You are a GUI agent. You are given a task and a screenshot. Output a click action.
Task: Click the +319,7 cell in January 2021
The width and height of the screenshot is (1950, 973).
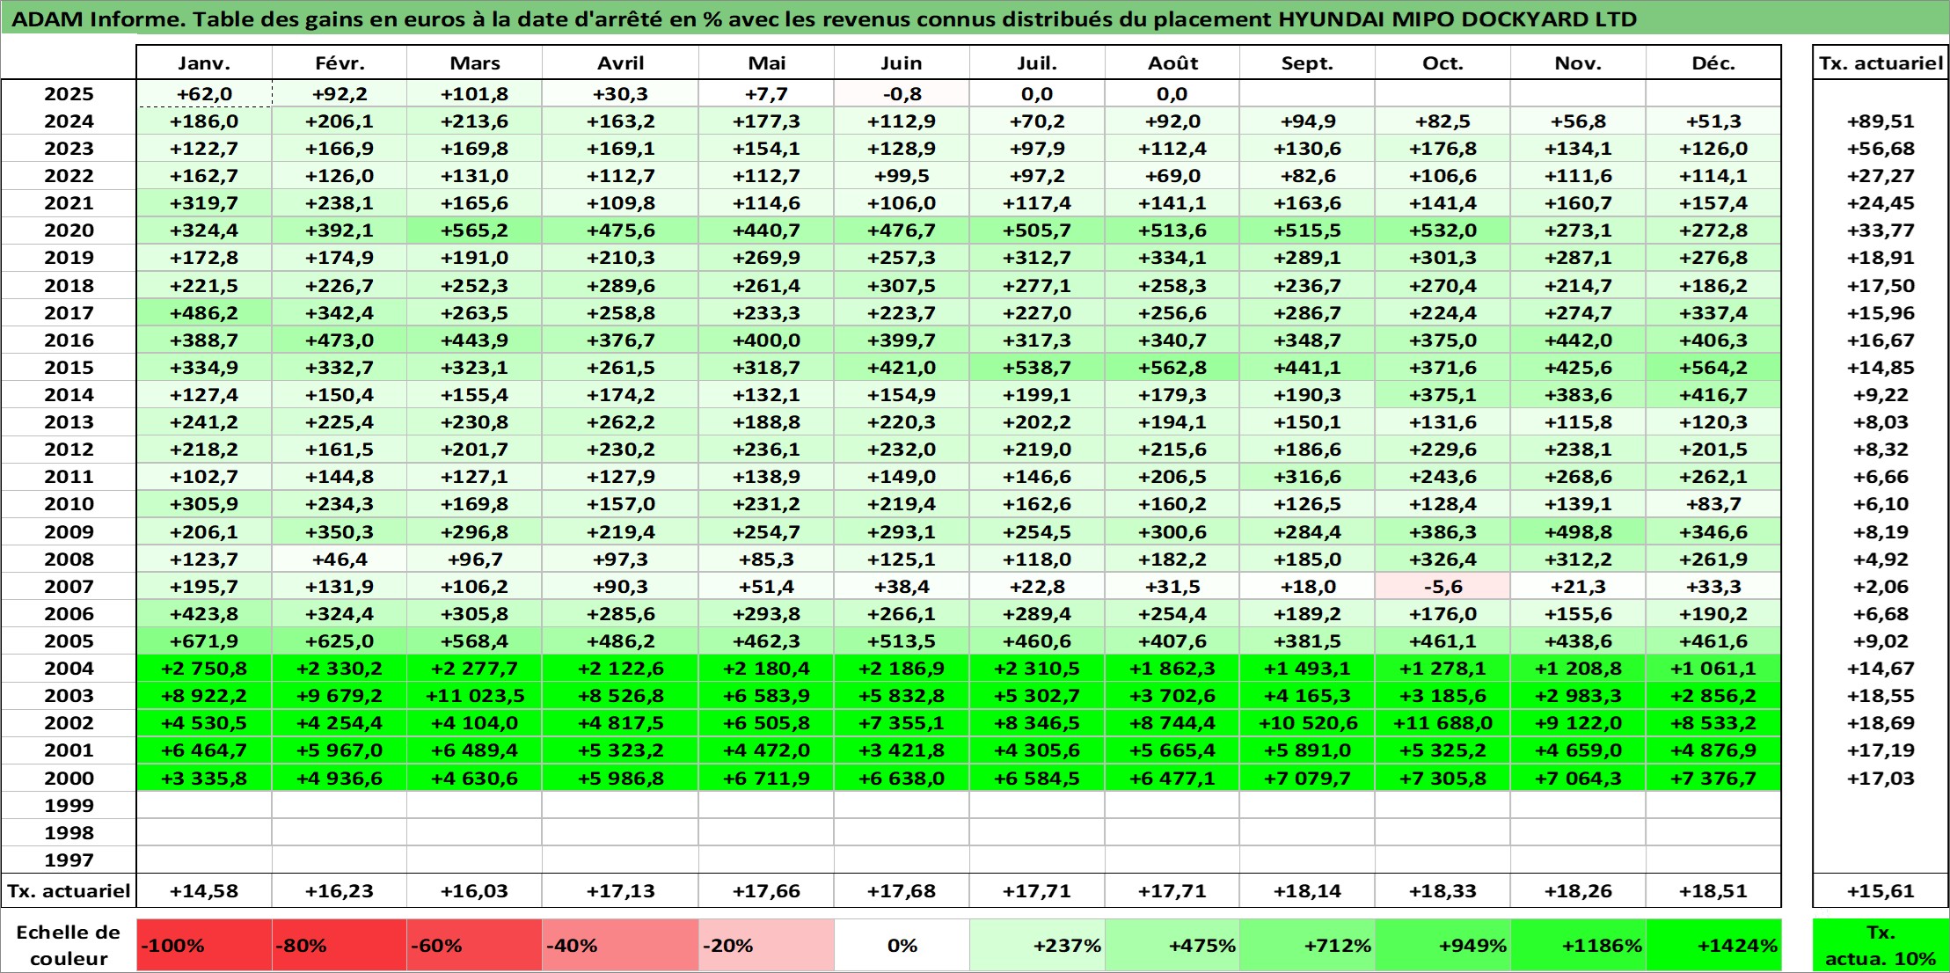click(204, 203)
